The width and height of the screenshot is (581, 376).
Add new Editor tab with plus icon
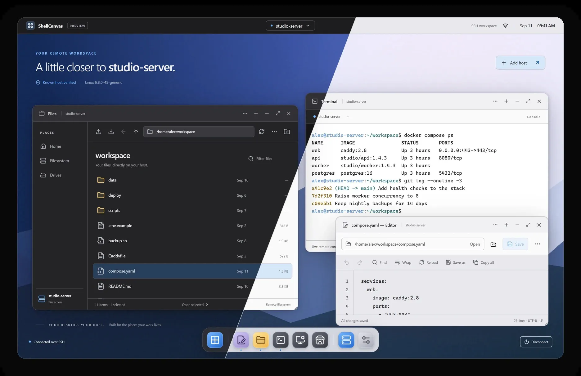pos(506,225)
